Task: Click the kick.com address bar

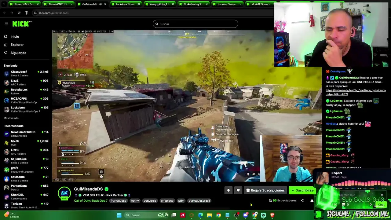Action: (153, 13)
